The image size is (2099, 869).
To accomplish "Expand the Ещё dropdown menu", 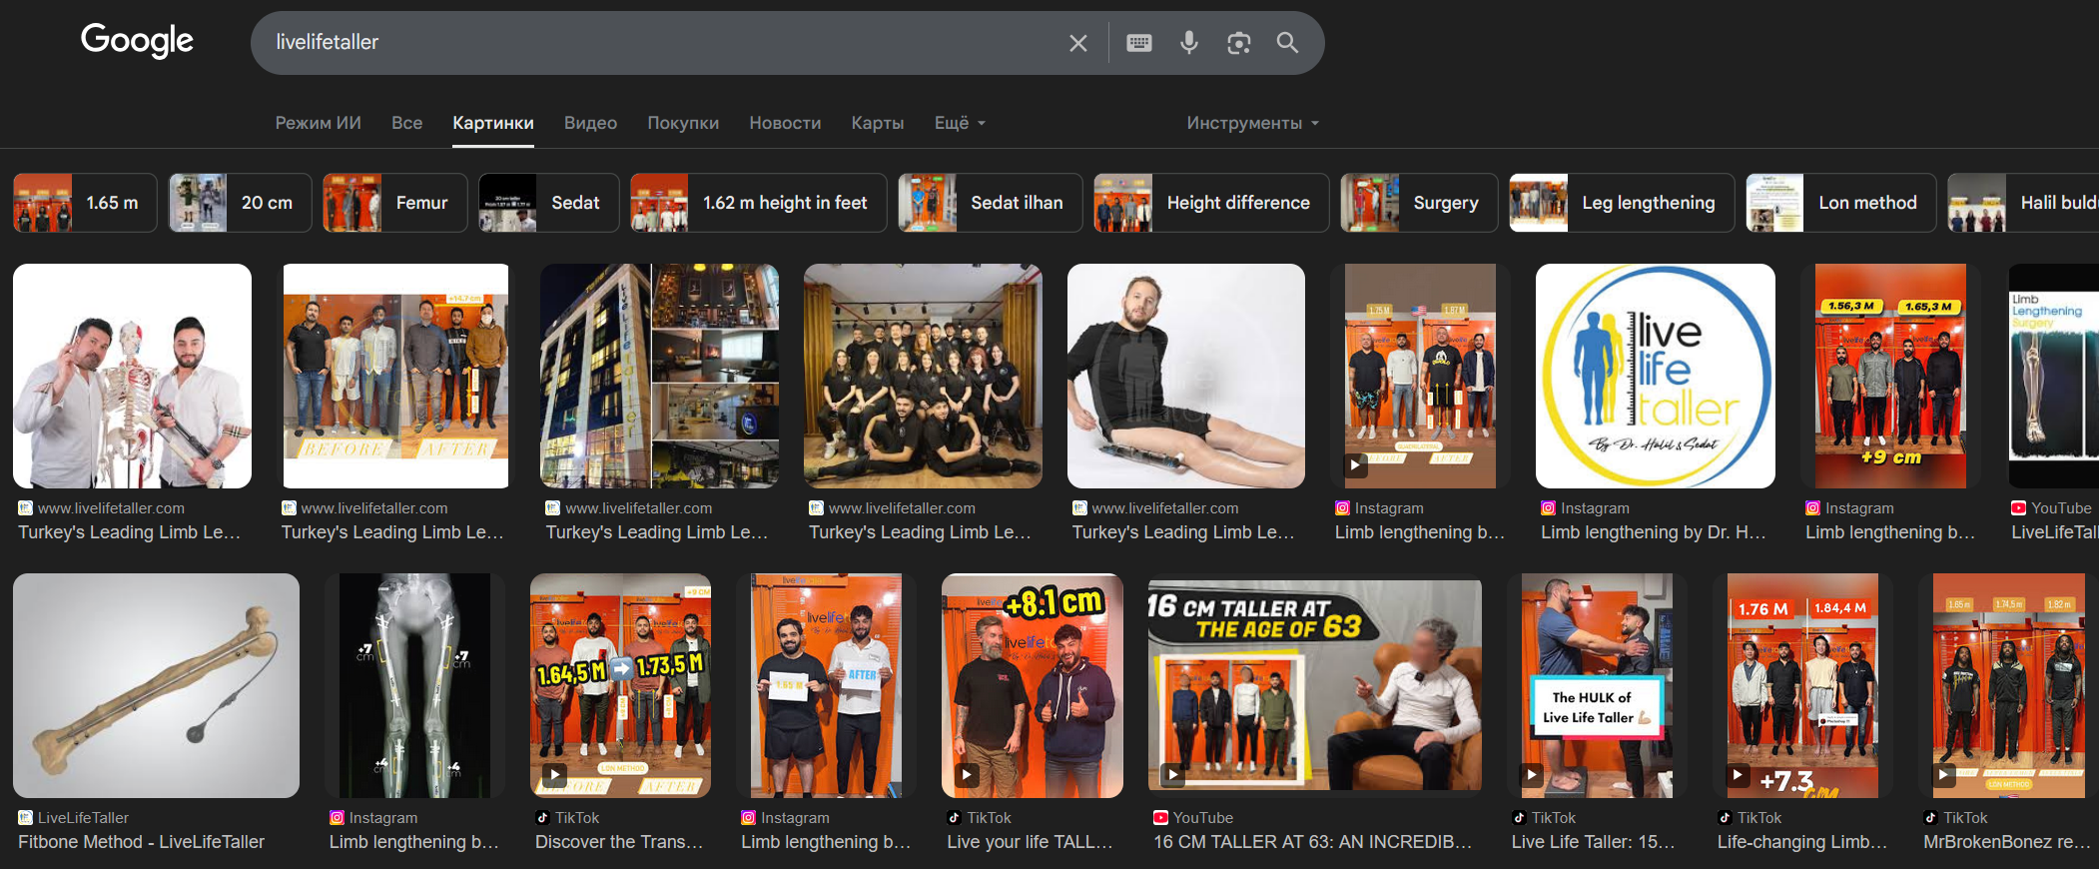I will [960, 123].
